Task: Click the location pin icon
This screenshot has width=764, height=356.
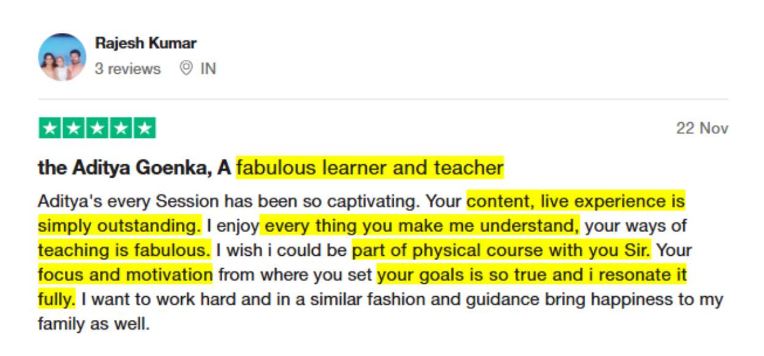Action: tap(186, 68)
